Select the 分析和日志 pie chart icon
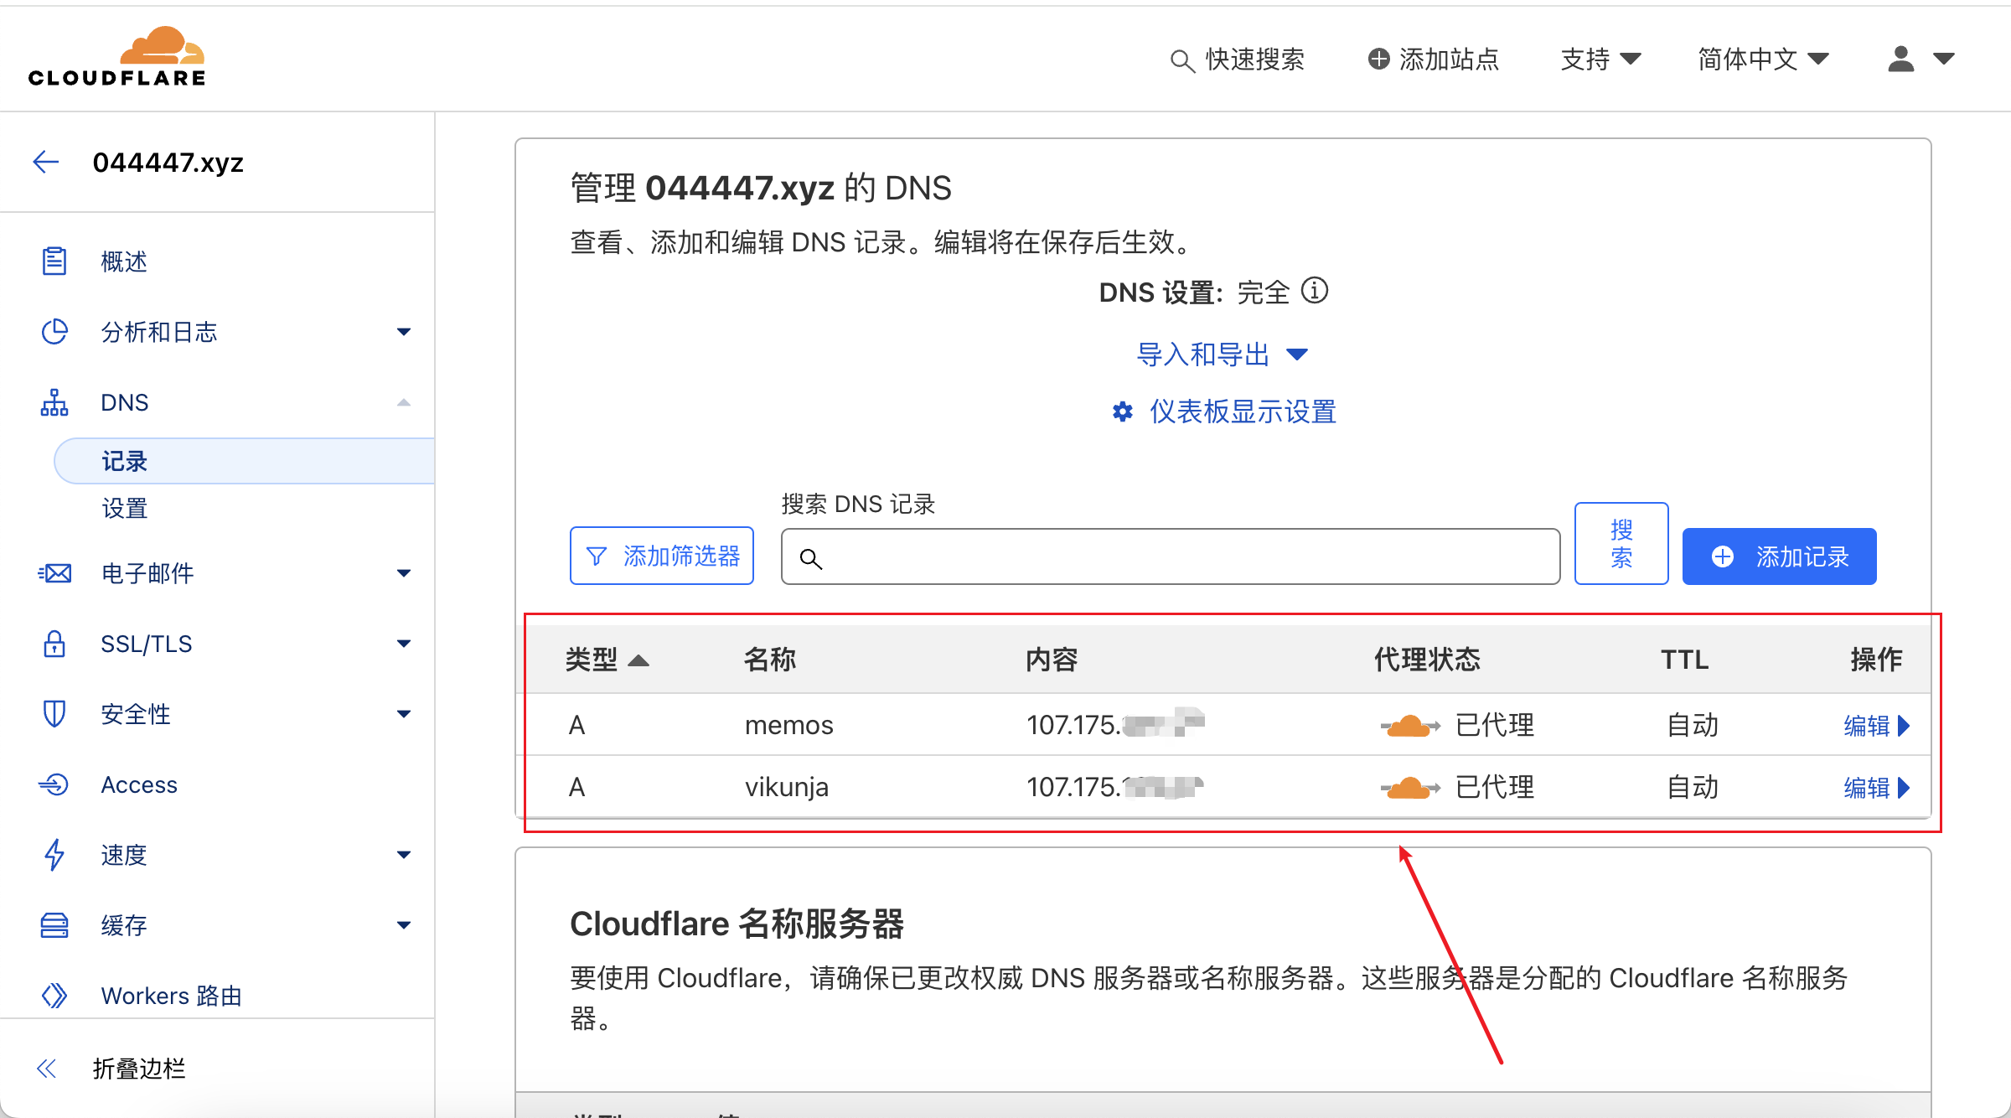This screenshot has height=1118, width=2011. [x=54, y=332]
